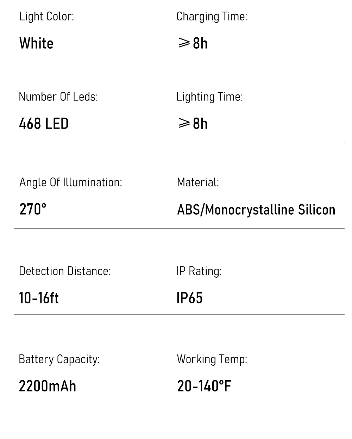The width and height of the screenshot is (352, 439).
Task: Select the '10-16ft' distance value
Action: tap(39, 298)
